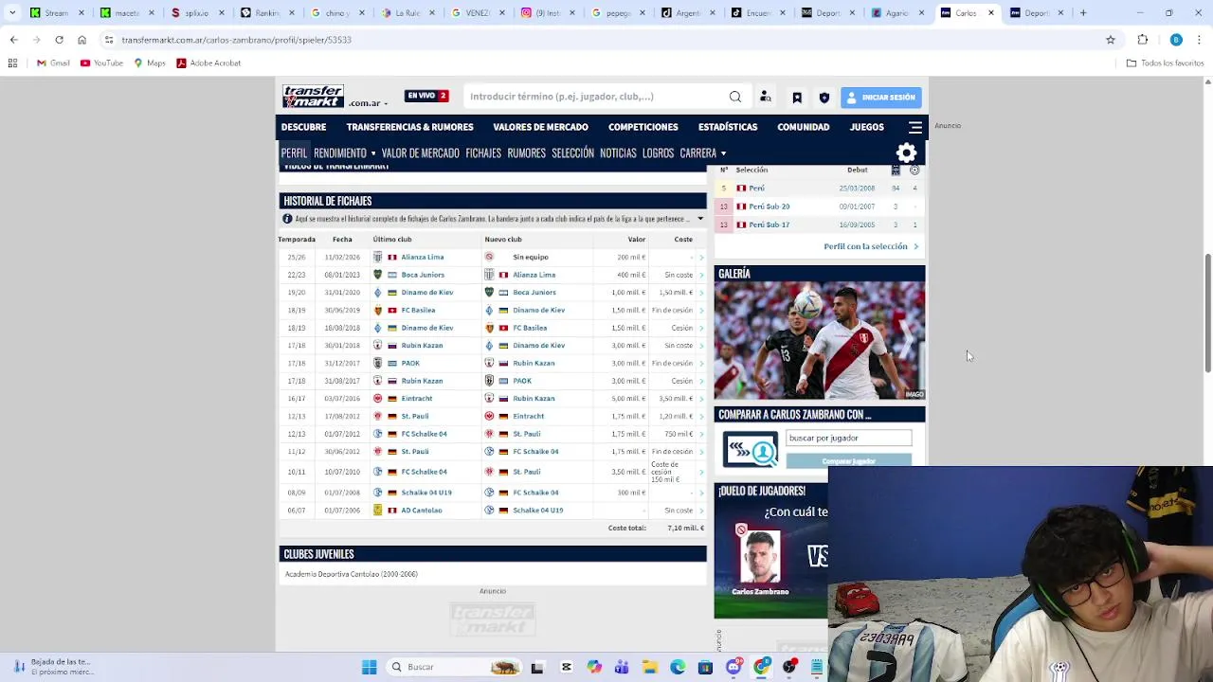The height and width of the screenshot is (682, 1213).
Task: Open the Chrome profile avatar
Action: [x=1176, y=40]
